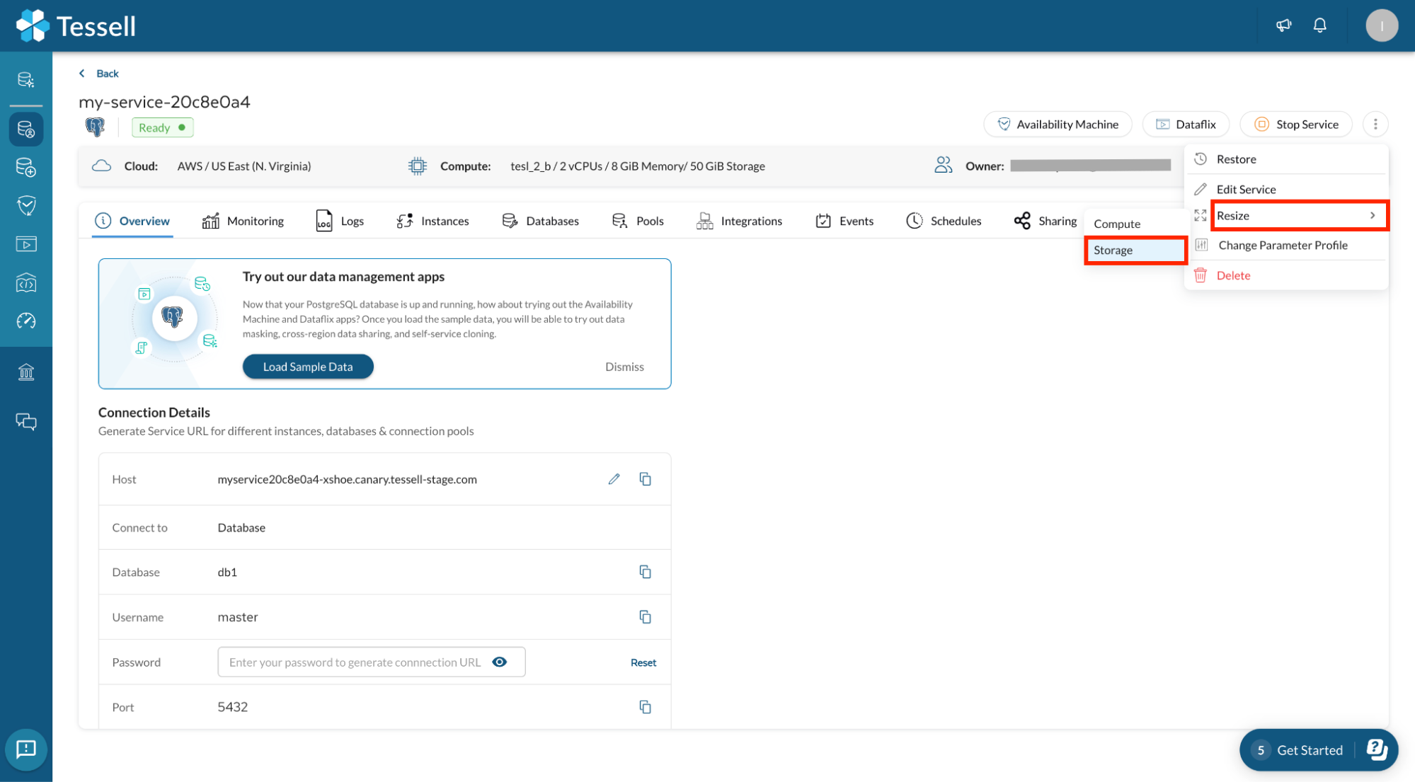Switch to the Schedules tab

click(944, 222)
